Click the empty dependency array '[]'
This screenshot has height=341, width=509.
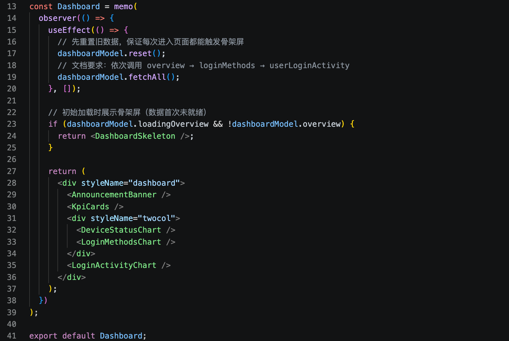coord(67,89)
